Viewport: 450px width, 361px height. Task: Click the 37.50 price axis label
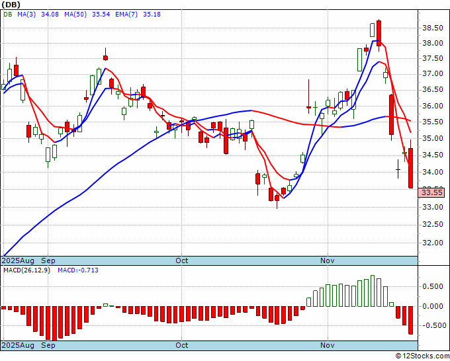tap(433, 58)
